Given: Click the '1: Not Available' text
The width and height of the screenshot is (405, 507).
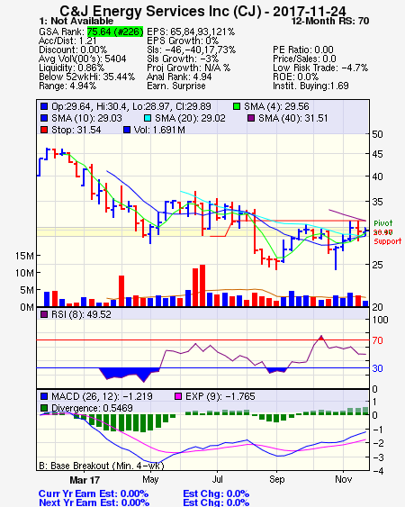Looking at the screenshot, I should pyautogui.click(x=76, y=21).
